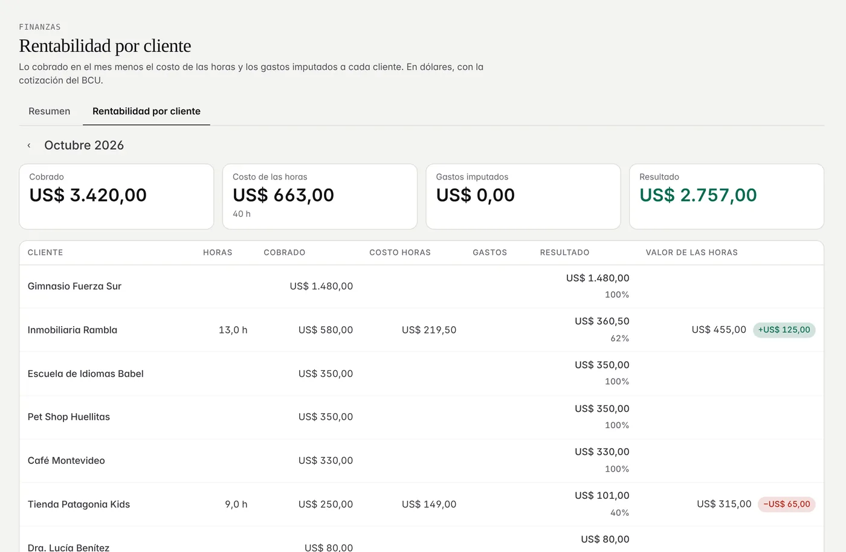Click the RESULTADO column header

(x=564, y=252)
